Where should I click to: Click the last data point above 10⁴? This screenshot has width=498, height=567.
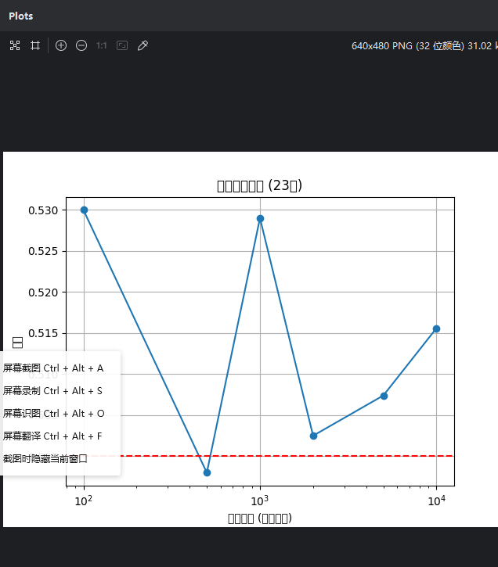pos(436,328)
